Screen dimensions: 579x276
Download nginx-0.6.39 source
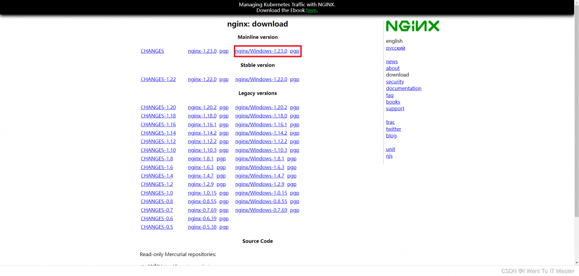202,219
